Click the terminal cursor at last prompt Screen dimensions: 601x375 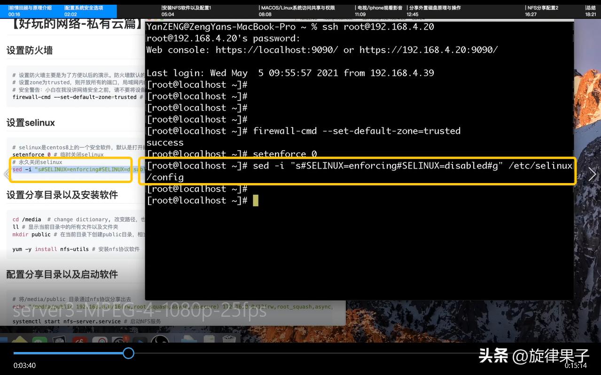tap(256, 200)
